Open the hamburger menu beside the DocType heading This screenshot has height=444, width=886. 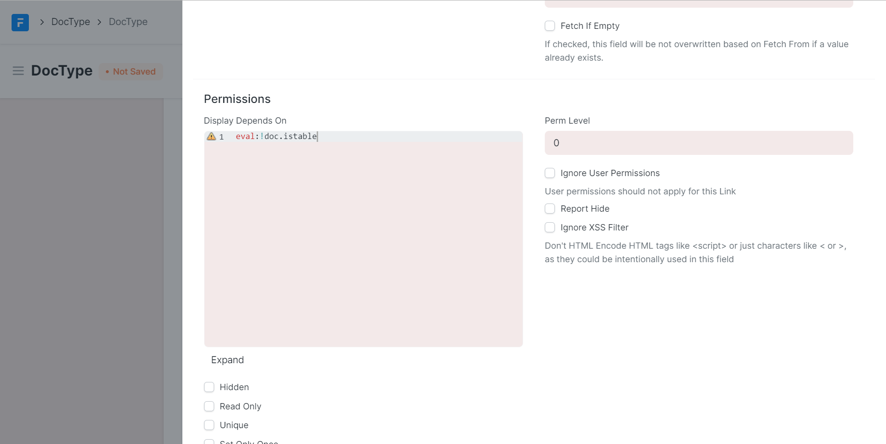[18, 71]
